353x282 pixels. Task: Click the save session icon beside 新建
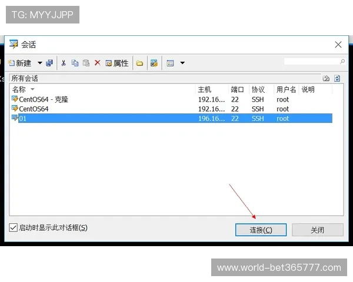[49, 63]
